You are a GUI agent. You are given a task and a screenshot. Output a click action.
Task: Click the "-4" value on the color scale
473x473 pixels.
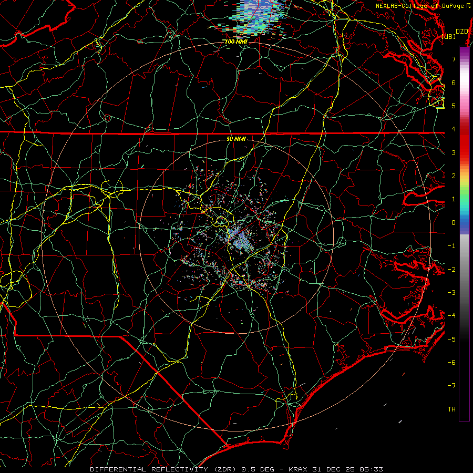(x=451, y=316)
